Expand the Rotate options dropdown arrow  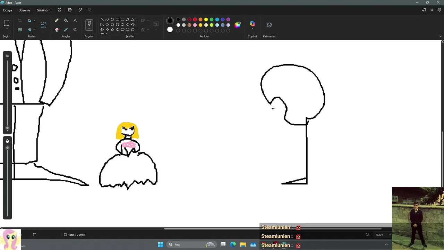coord(34,20)
